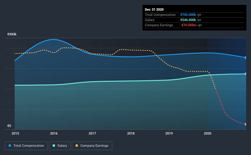Toggle the Total Compensation legend button
Image resolution: width=251 pixels, height=155 pixels.
[x=26, y=146]
